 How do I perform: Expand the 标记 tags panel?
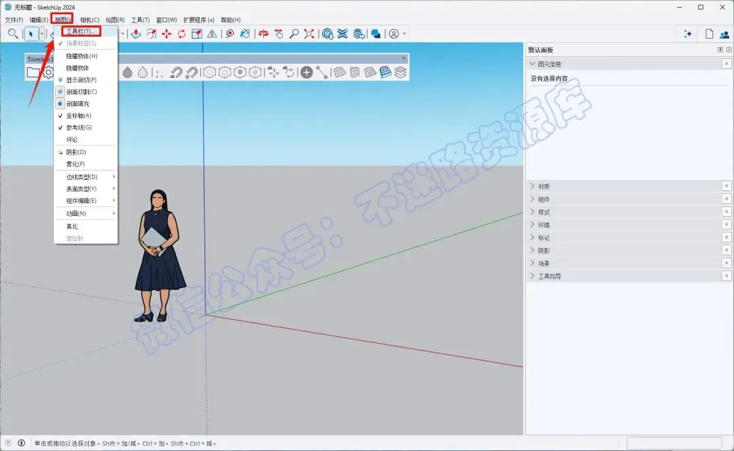click(x=532, y=238)
